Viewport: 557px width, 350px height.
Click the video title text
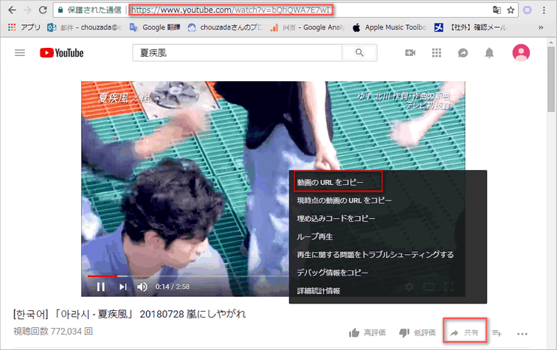click(x=129, y=314)
